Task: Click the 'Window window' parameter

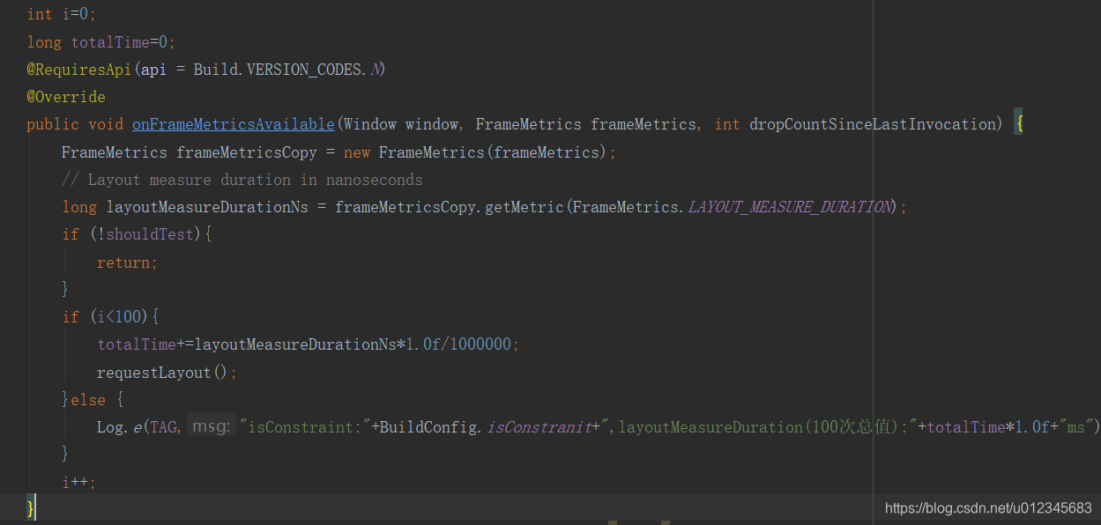Action: point(400,124)
